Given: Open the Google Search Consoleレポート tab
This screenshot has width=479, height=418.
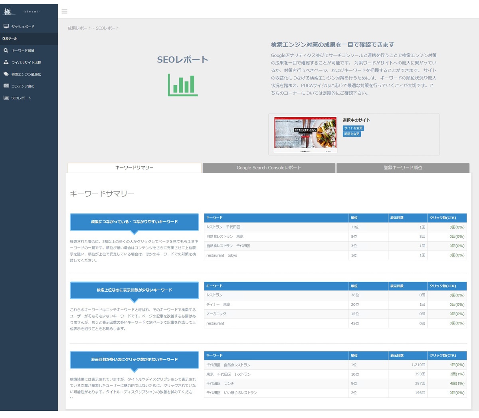Looking at the screenshot, I should coord(269,168).
